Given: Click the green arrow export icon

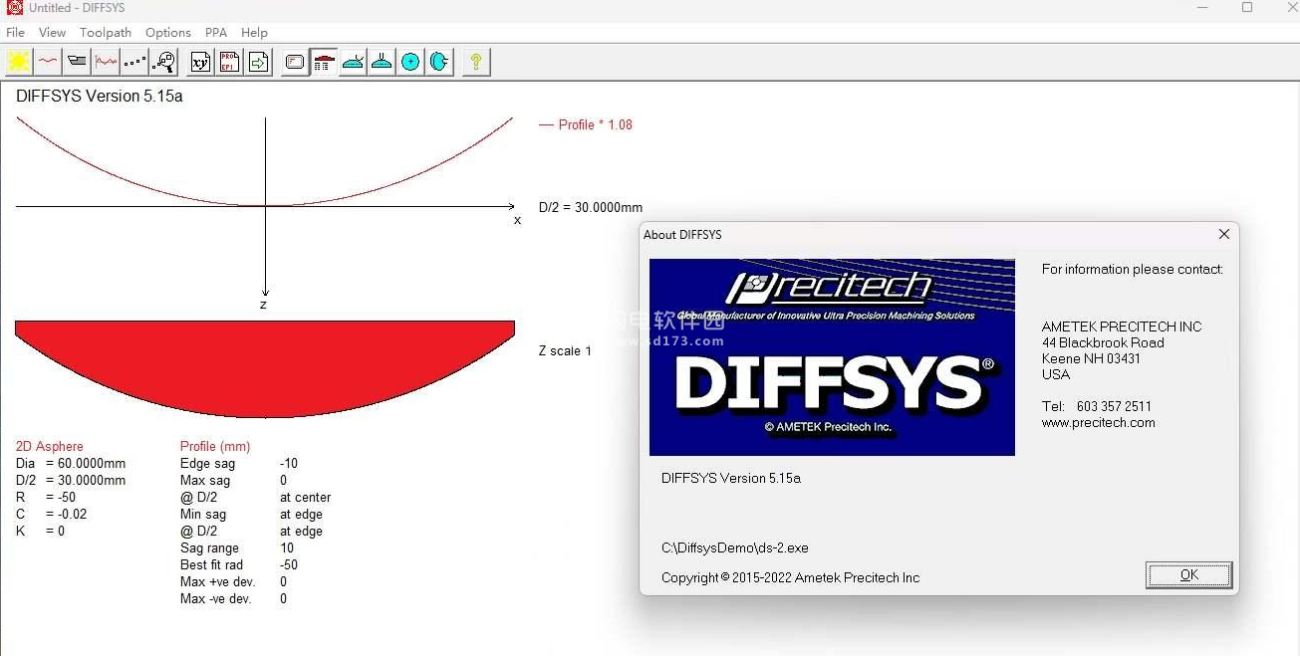Looking at the screenshot, I should point(258,62).
